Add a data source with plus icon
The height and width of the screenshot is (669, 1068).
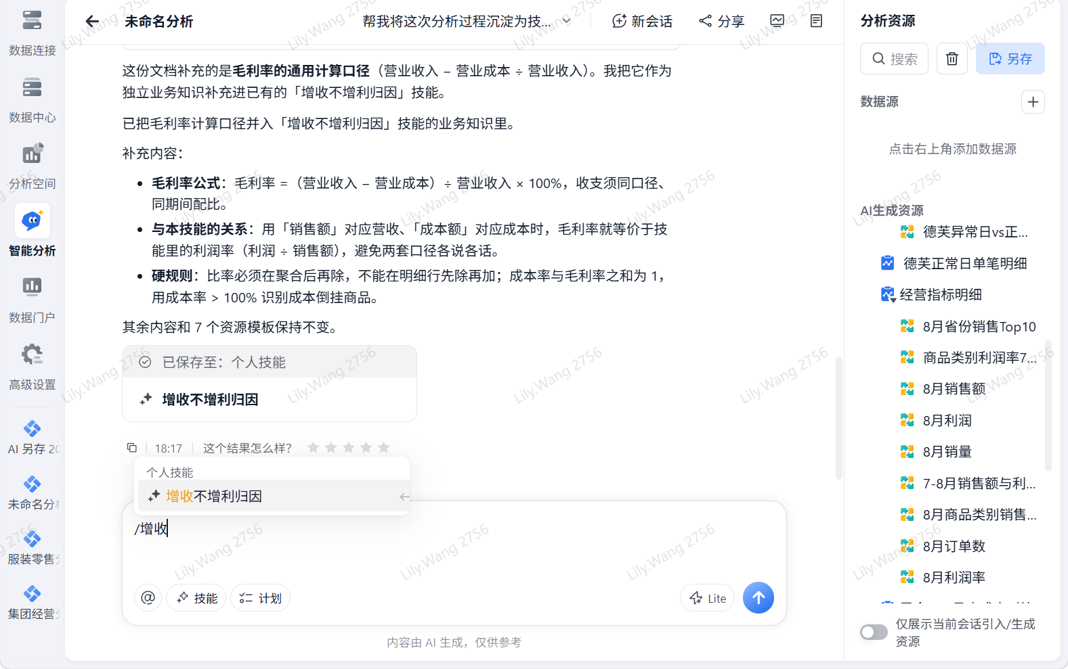1033,102
